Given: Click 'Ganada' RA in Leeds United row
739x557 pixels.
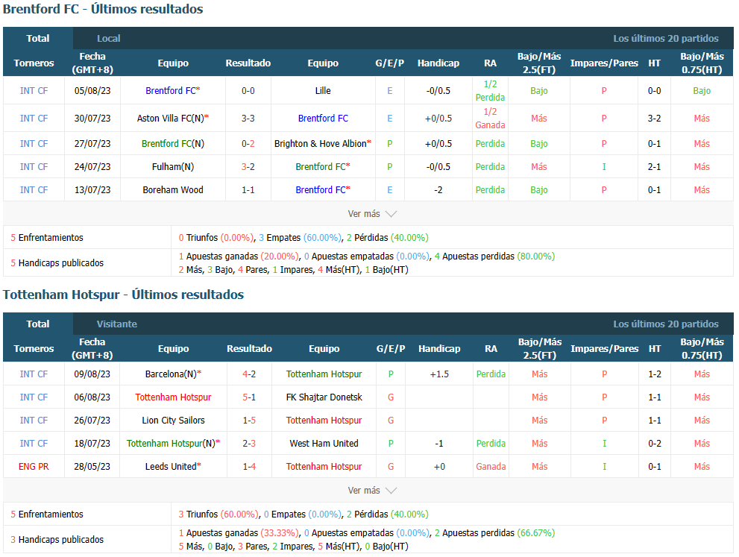Looking at the screenshot, I should 491,467.
